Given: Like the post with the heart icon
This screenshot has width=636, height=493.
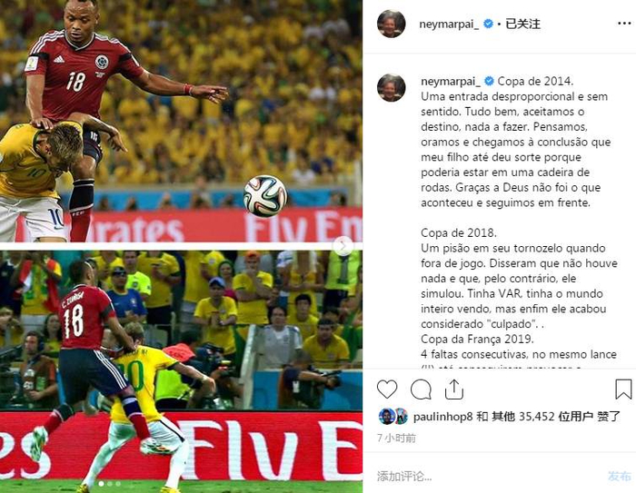Looking at the screenshot, I should coord(387,389).
